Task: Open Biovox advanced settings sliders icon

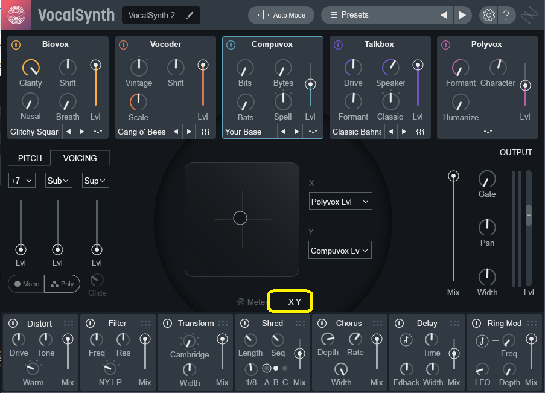Action: pos(98,132)
